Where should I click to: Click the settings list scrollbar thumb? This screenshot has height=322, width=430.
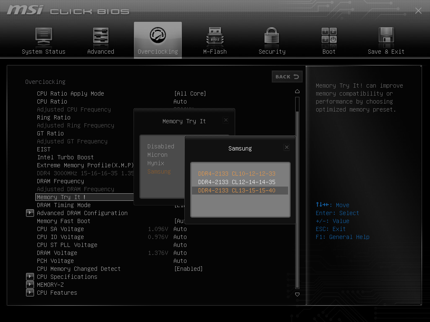click(x=297, y=199)
